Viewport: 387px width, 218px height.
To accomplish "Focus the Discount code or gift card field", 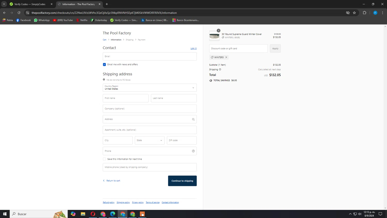I will point(238,49).
